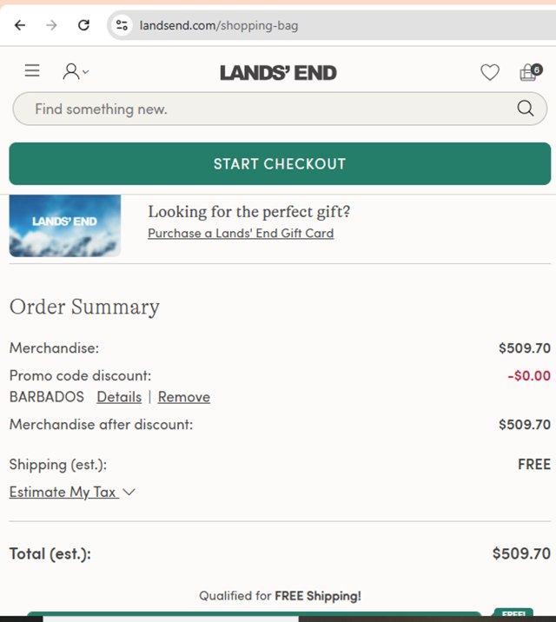Click the browser address bar URL
The width and height of the screenshot is (556, 622).
coord(219,25)
